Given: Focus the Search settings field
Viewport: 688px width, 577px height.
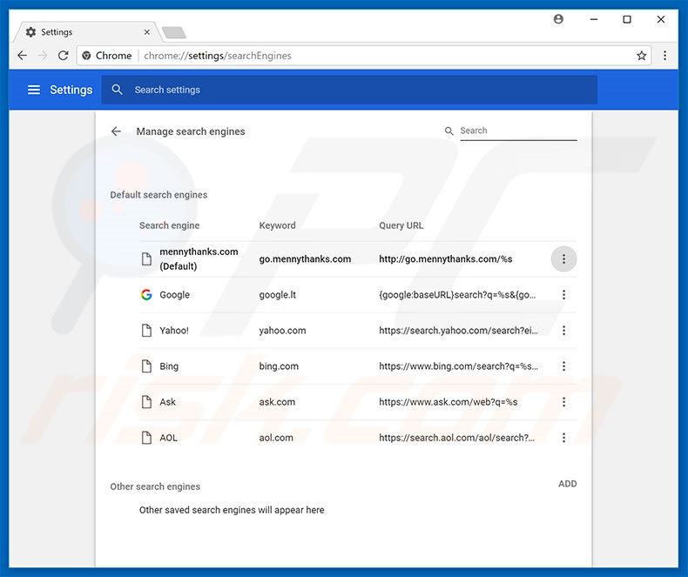Looking at the screenshot, I should (x=348, y=90).
